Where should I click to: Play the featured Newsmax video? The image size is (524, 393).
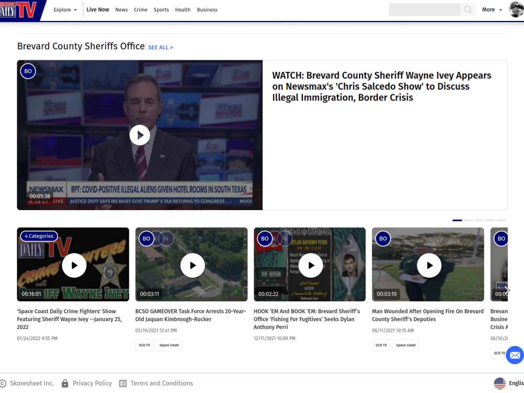point(140,135)
